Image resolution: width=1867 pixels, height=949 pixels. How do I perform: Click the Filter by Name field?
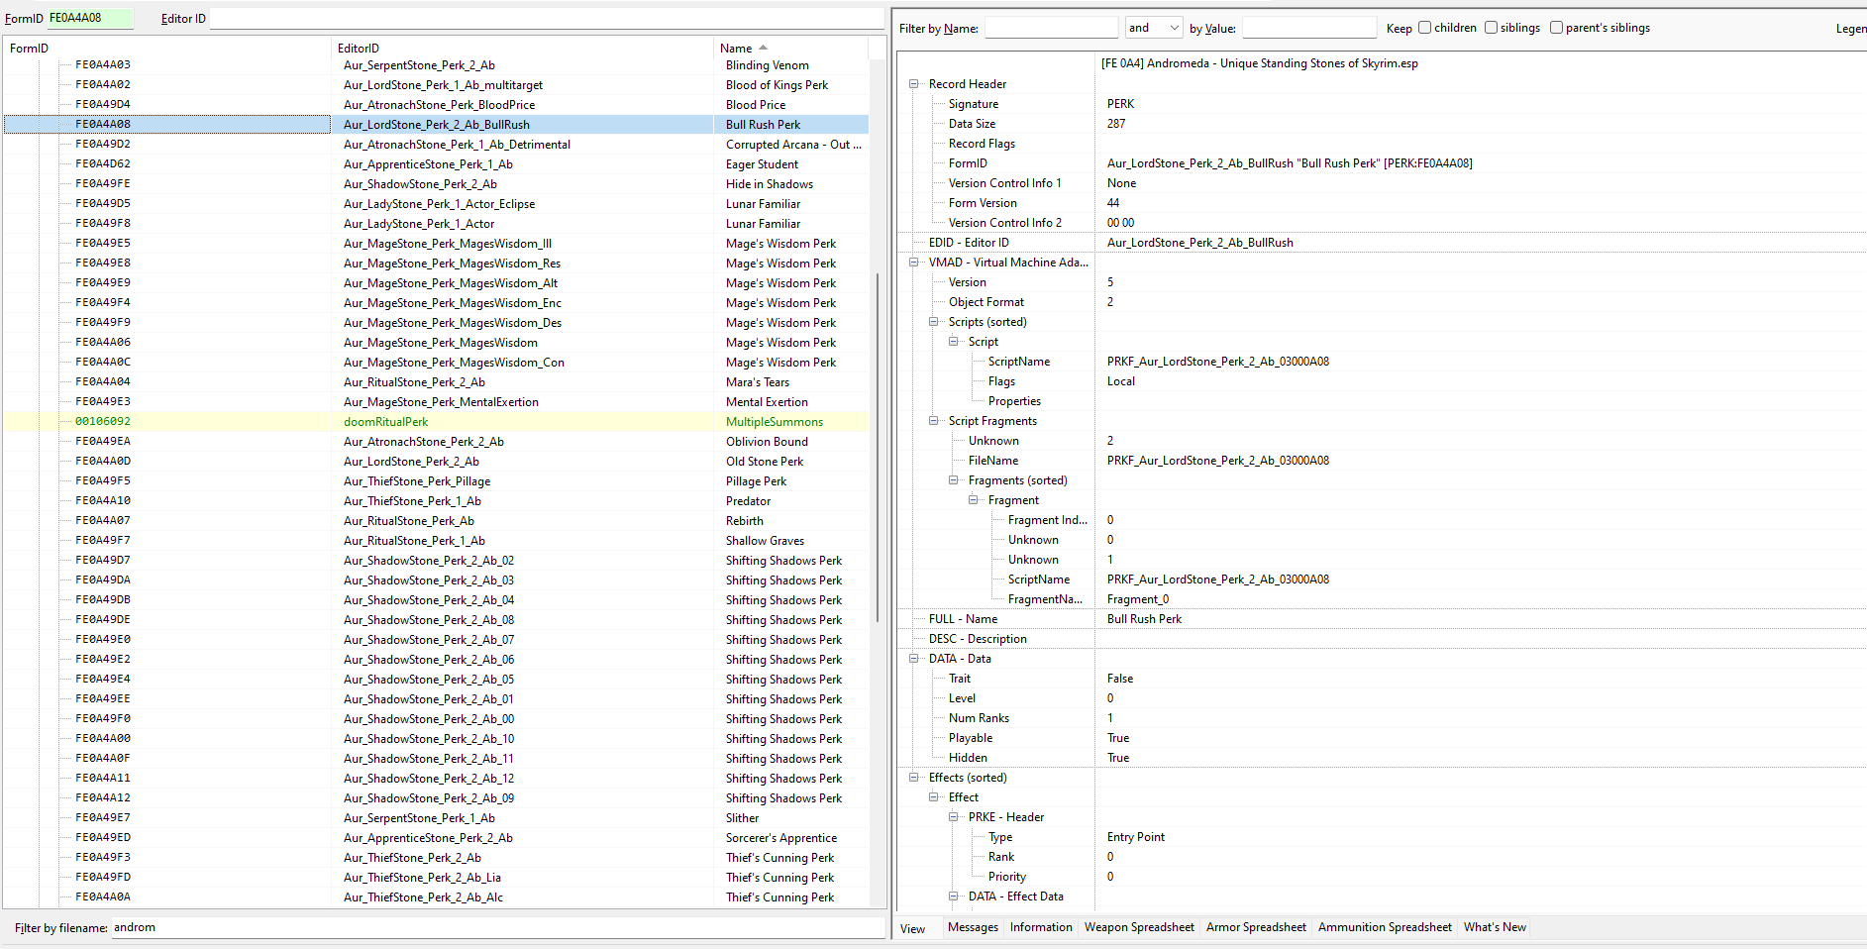click(1051, 28)
